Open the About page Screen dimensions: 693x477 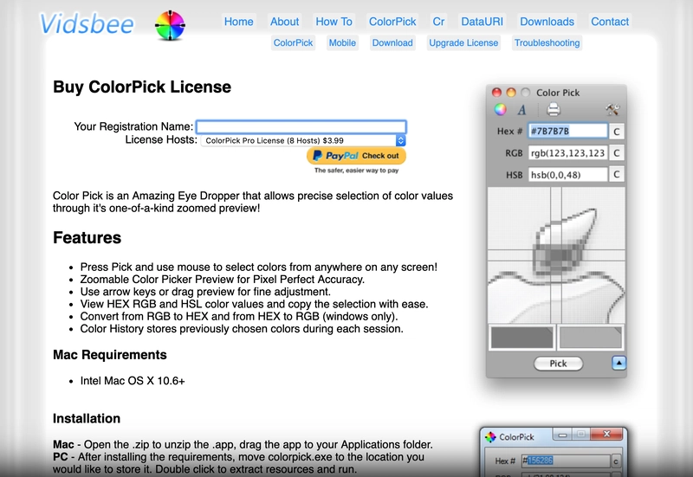click(285, 22)
